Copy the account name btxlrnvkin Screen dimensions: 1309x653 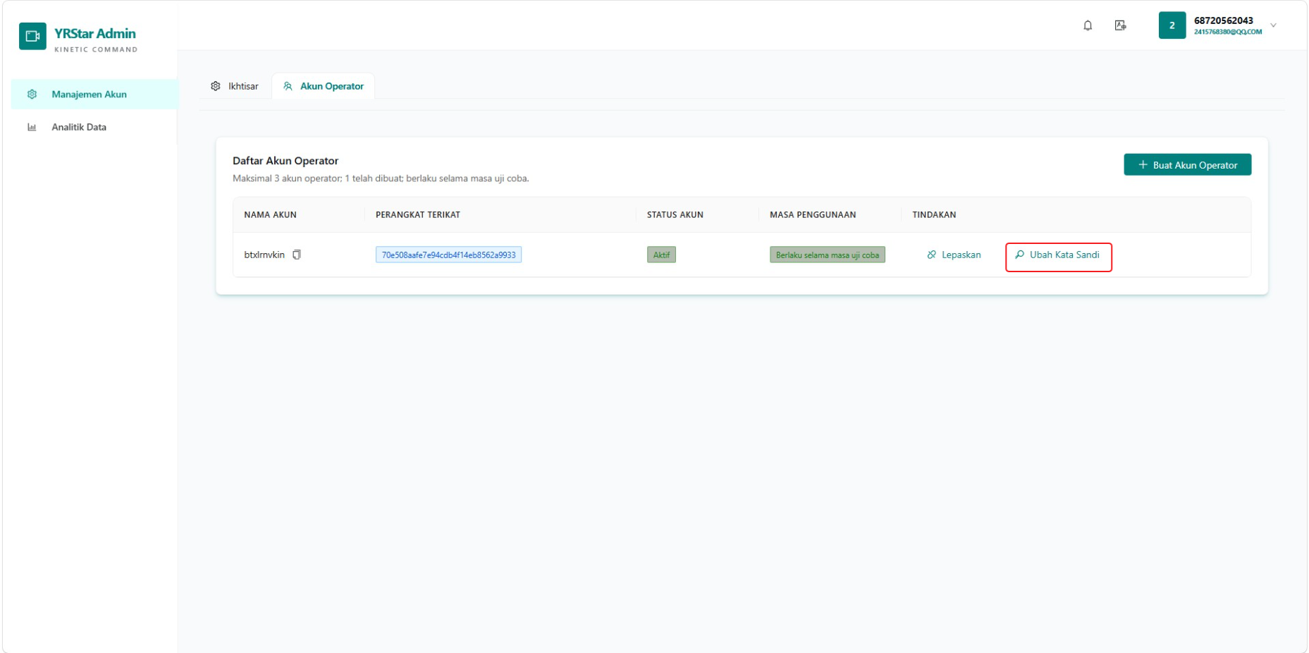tap(297, 255)
